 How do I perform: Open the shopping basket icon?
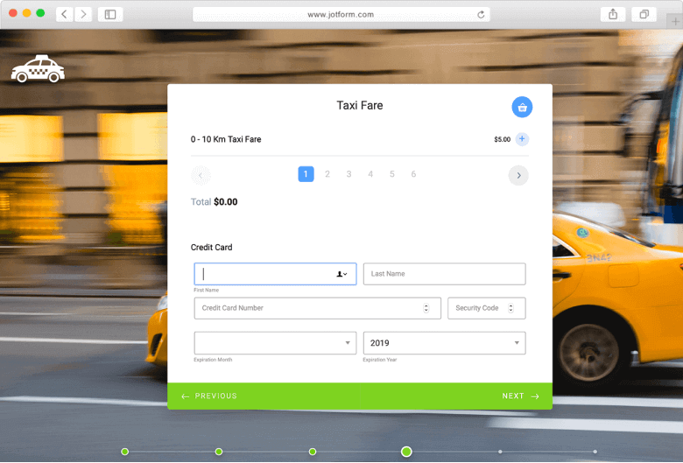[522, 107]
